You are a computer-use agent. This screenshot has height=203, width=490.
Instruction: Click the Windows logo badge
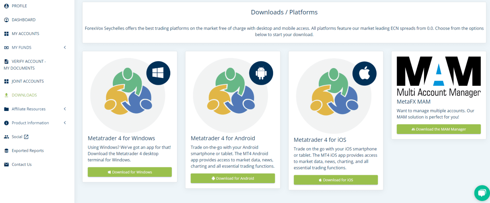click(159, 73)
